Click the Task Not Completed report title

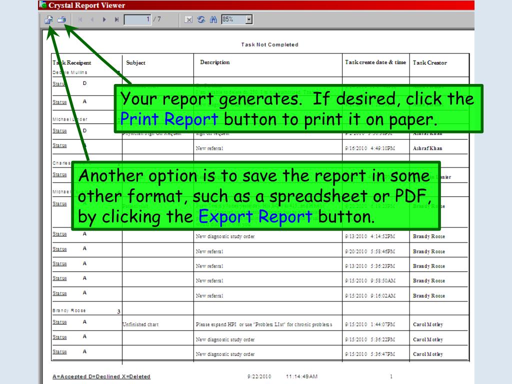pos(269,44)
